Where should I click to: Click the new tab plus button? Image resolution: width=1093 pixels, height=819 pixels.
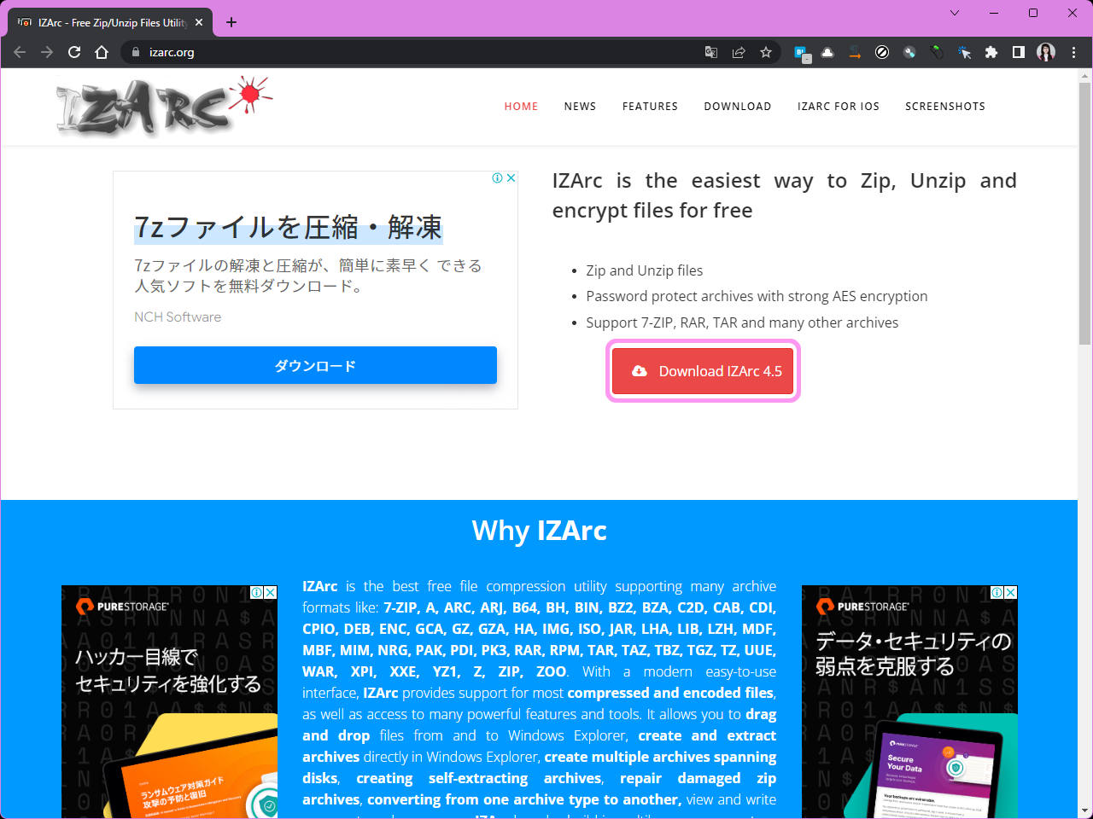tap(231, 22)
